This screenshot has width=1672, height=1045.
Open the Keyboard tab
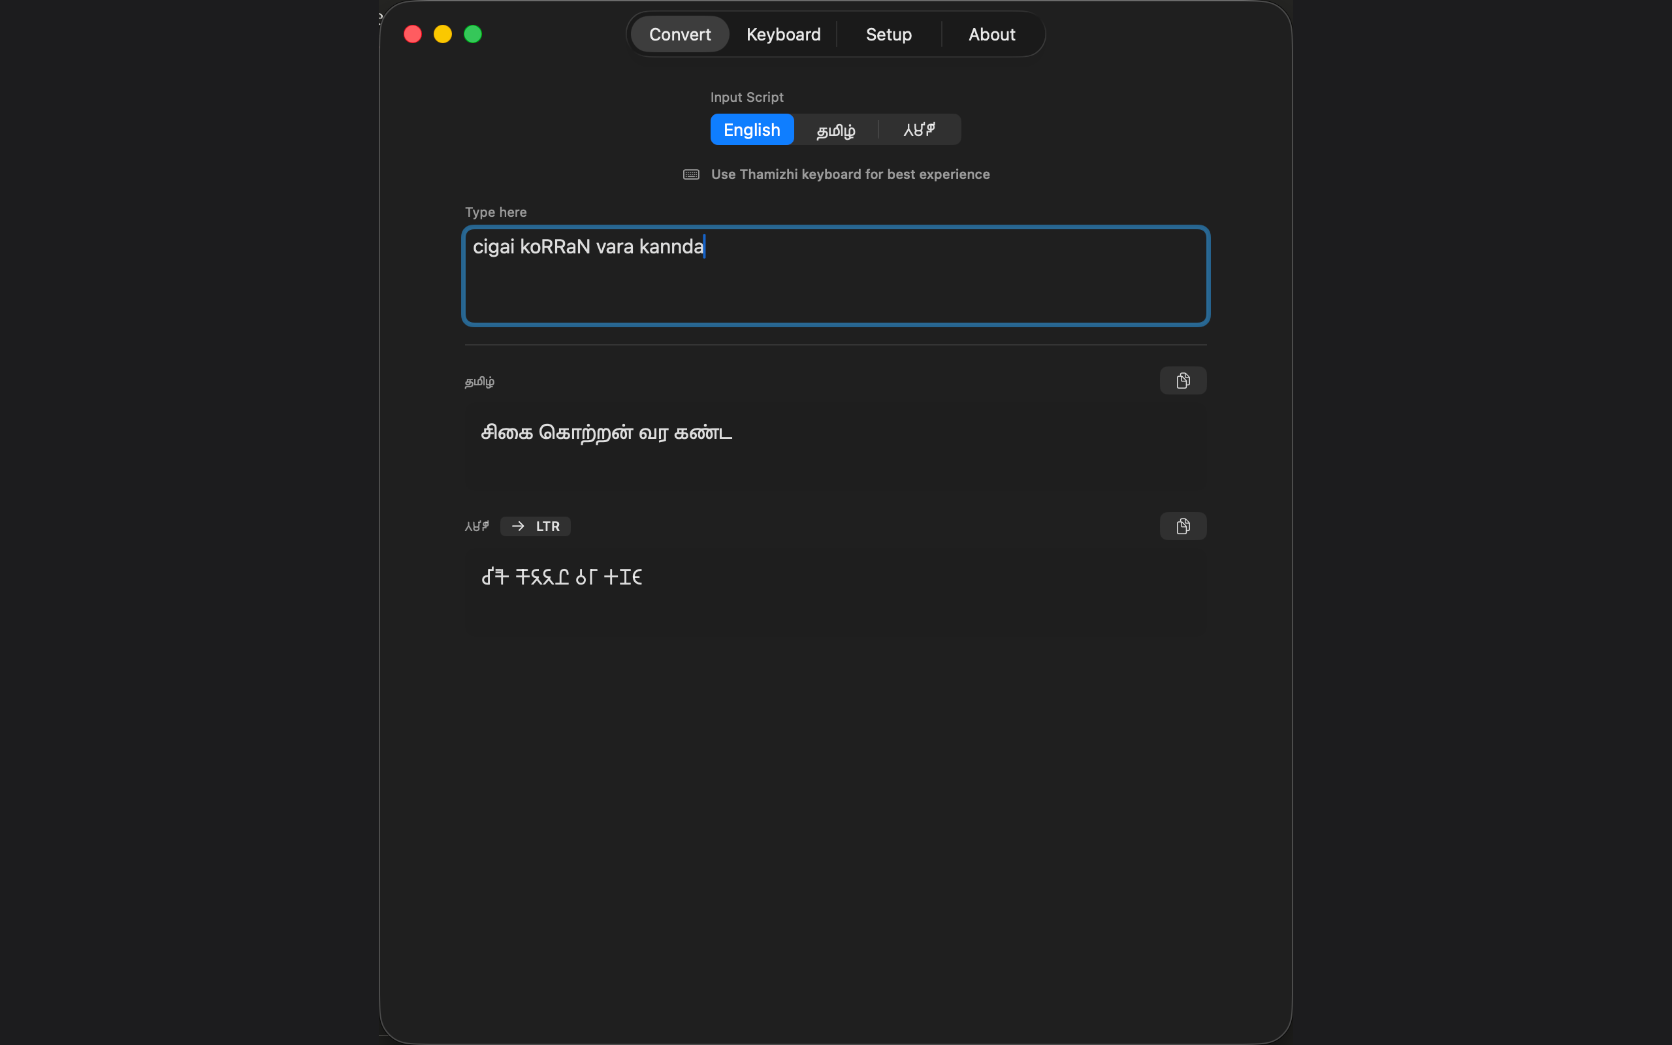[x=784, y=34]
